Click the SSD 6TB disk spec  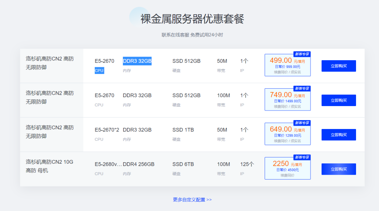click(x=183, y=164)
